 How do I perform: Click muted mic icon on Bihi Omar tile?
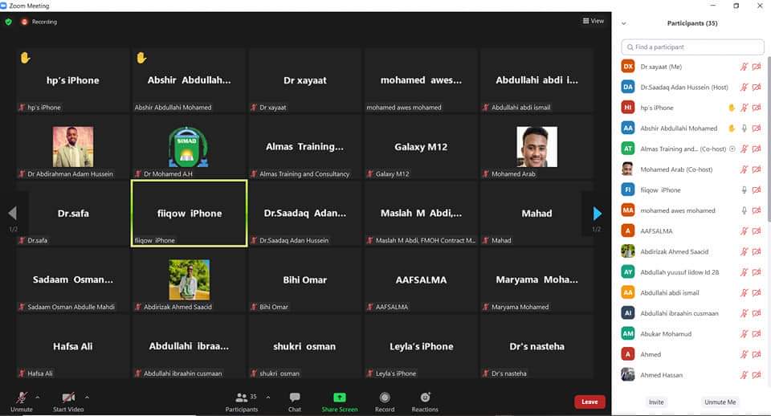point(254,307)
